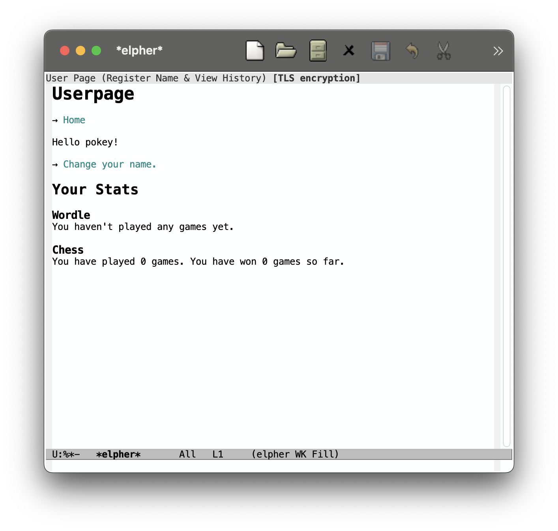Undo with the curved arrow icon

point(412,51)
